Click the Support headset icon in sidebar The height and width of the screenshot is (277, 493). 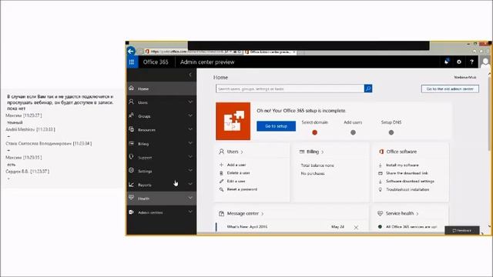click(132, 157)
